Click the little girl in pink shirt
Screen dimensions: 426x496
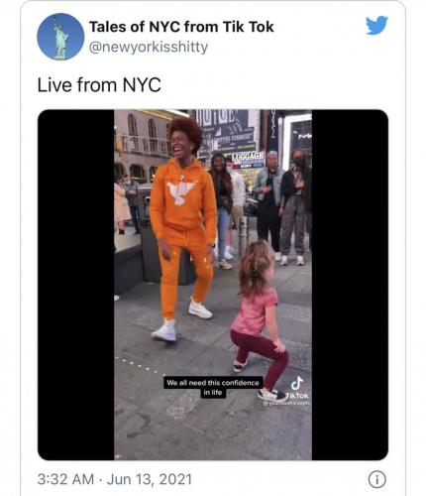point(260,319)
